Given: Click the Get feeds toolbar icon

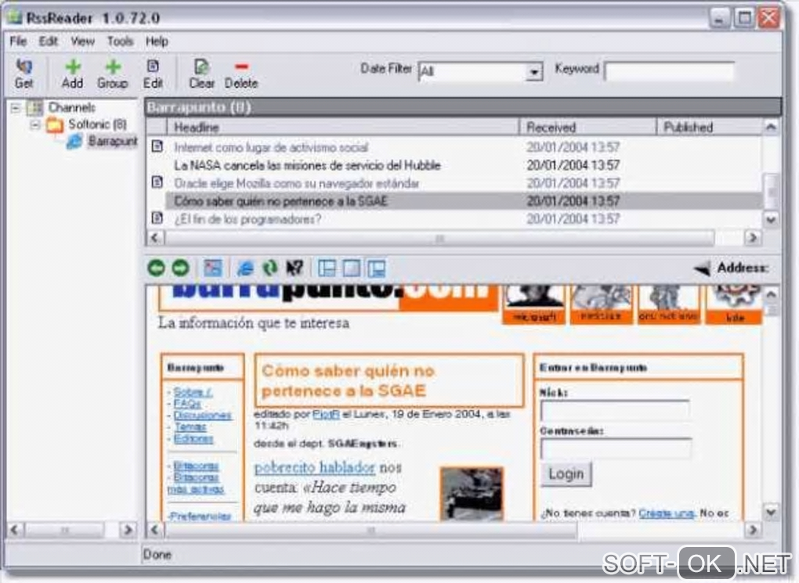Looking at the screenshot, I should tap(23, 74).
